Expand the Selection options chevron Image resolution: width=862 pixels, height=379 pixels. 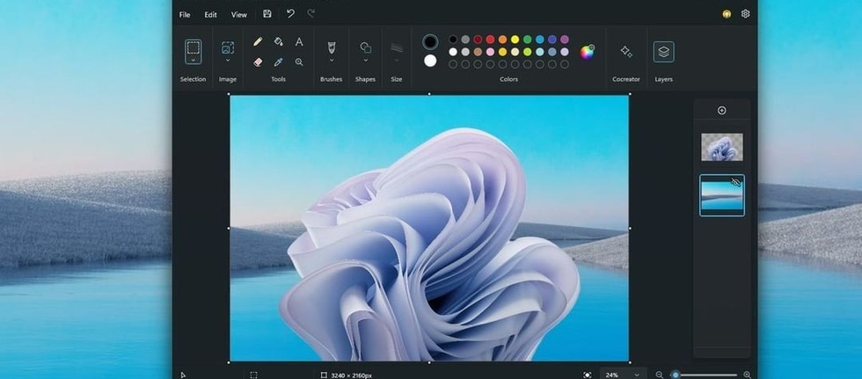(193, 60)
